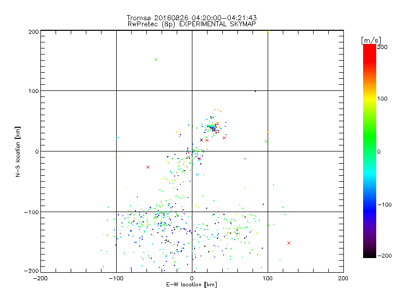Click the y-axis '200' tick label
The height and width of the screenshot is (303, 404).
34,32
